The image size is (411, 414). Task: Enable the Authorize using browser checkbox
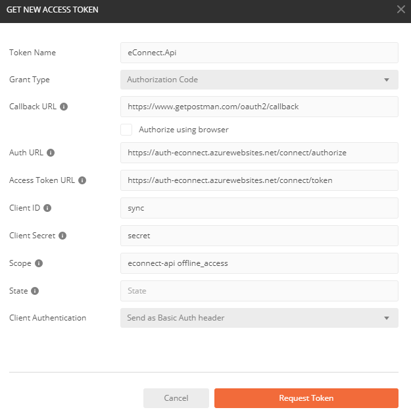coord(126,130)
